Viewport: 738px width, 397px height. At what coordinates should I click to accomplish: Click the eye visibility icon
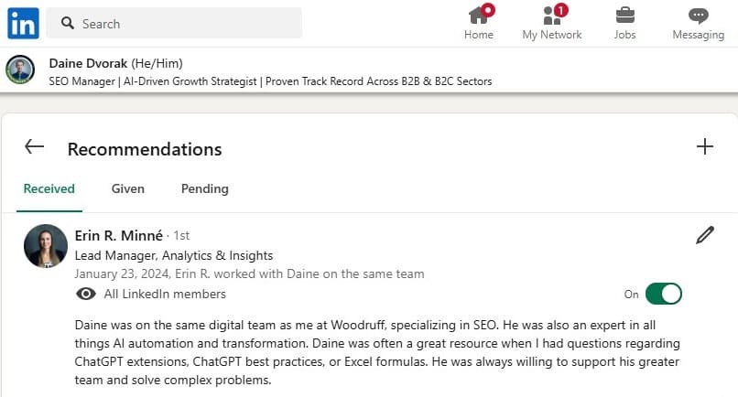86,294
